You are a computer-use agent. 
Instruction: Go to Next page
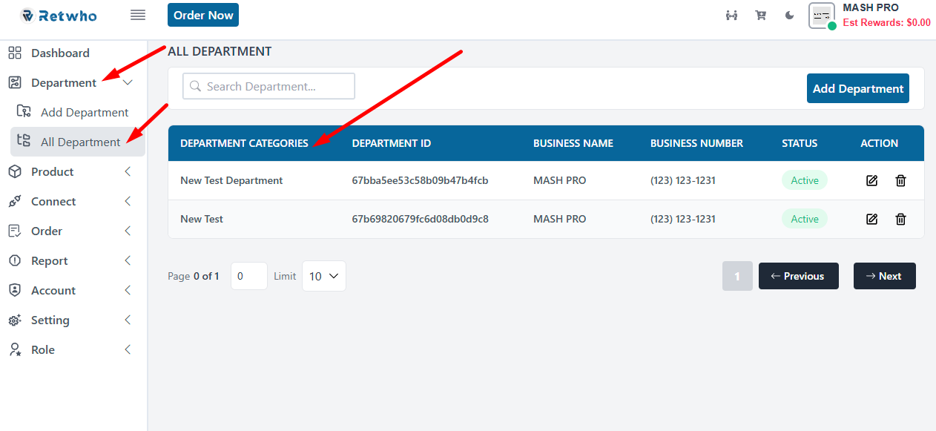pyautogui.click(x=884, y=276)
